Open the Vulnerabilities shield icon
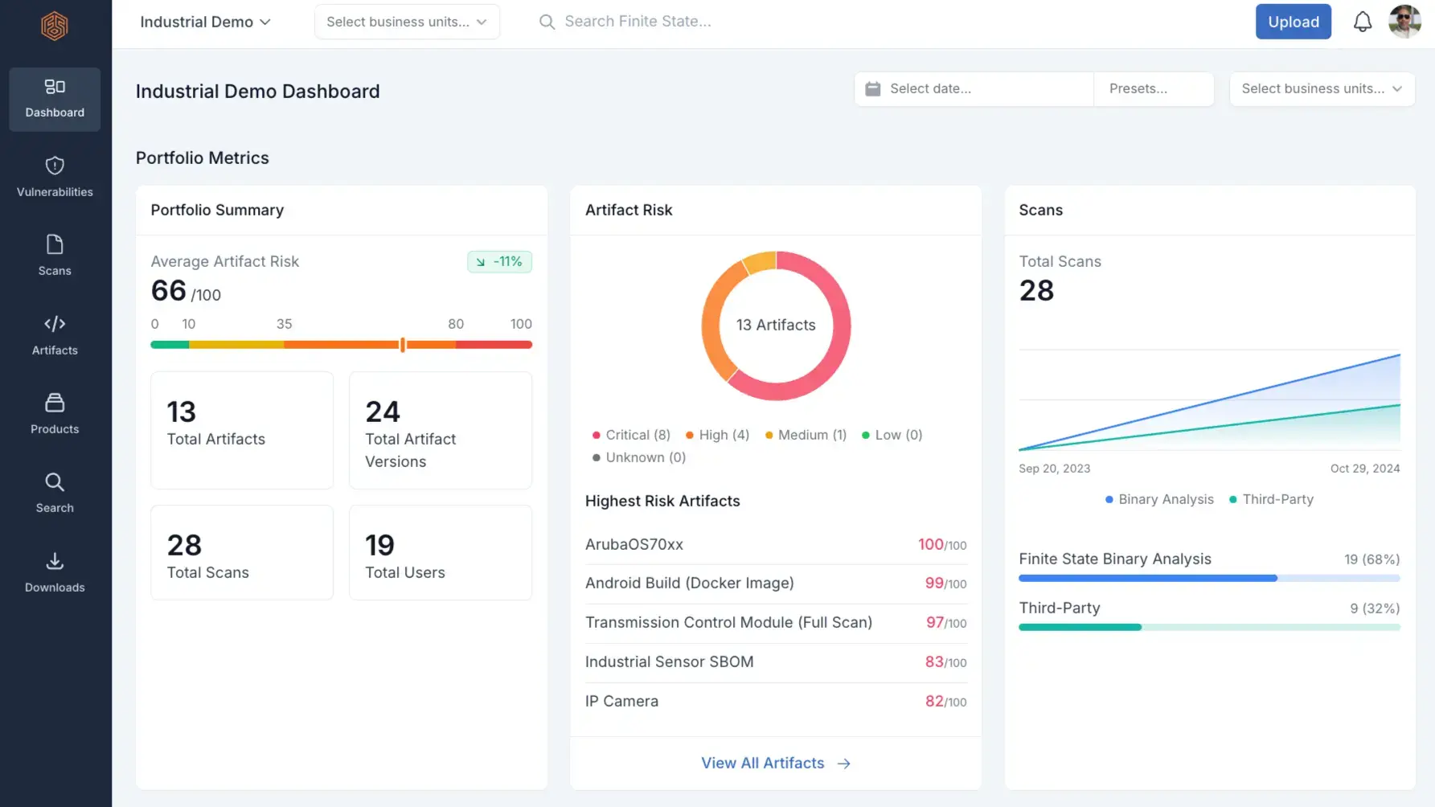The width and height of the screenshot is (1435, 807). click(55, 166)
